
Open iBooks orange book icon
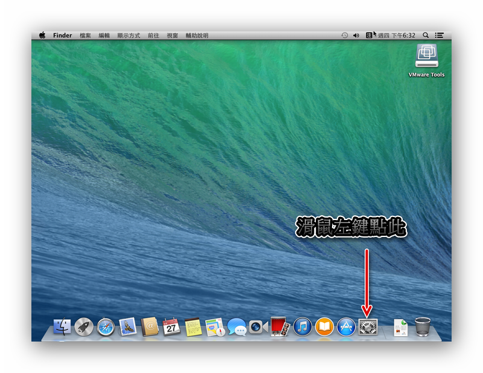pyautogui.click(x=324, y=326)
